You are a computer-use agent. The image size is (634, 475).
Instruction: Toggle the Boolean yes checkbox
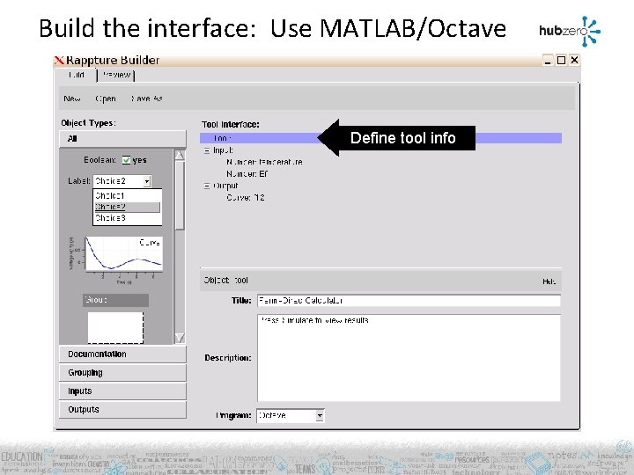pyautogui.click(x=126, y=160)
